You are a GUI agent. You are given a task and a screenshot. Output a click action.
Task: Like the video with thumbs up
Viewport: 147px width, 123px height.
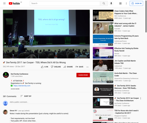45,67
